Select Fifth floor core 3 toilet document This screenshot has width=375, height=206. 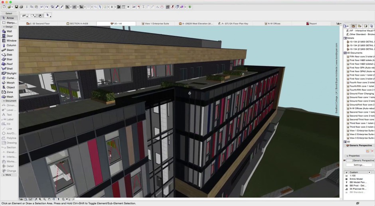[360, 57]
